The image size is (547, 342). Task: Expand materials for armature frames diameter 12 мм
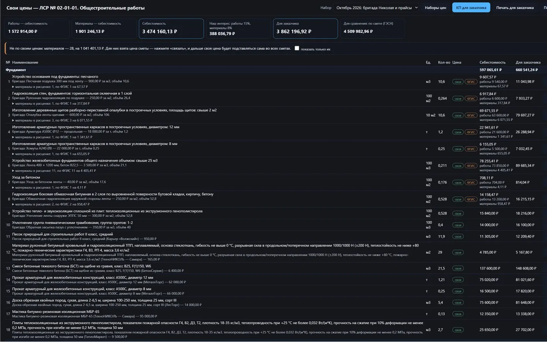point(52,137)
